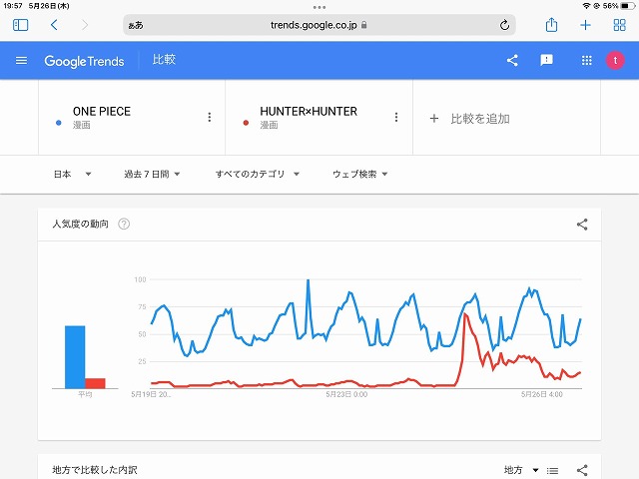
Task: Click the 平均 label under bars
Action: (85, 395)
